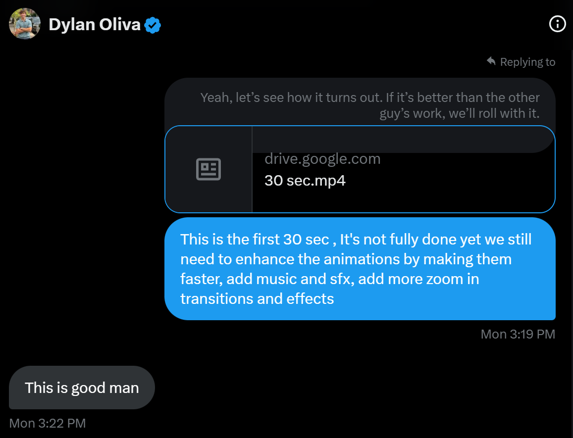Click the blue verified badge beside Dylan Oliva

153,25
